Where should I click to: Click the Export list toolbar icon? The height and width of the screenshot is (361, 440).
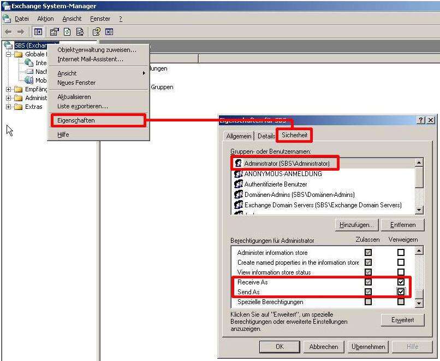point(80,32)
